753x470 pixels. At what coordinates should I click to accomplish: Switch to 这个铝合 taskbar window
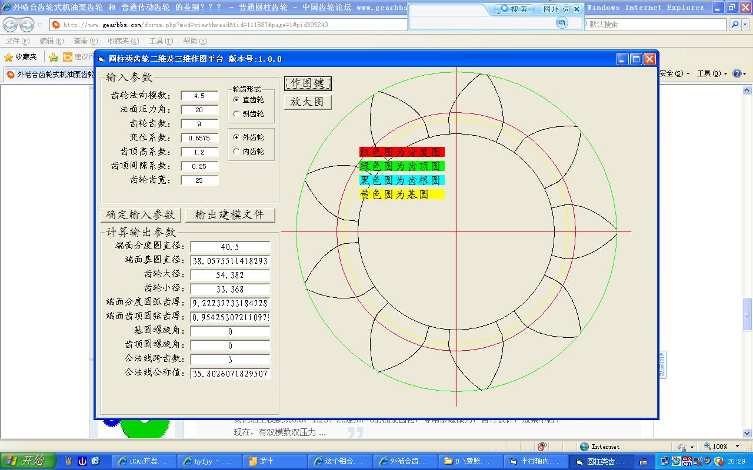pos(340,462)
